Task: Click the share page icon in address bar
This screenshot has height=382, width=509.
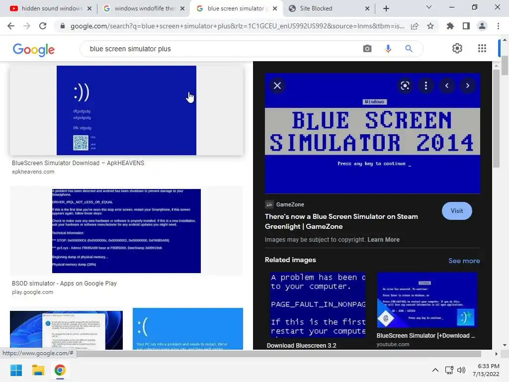Action: click(415, 26)
